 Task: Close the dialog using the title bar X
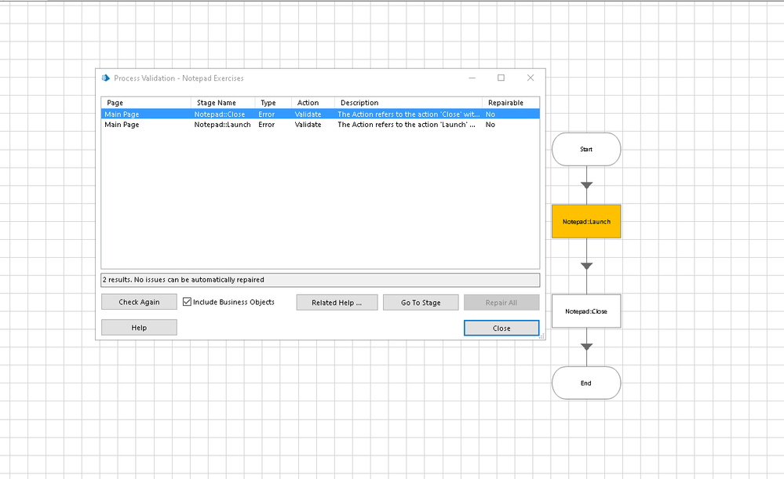tap(531, 78)
